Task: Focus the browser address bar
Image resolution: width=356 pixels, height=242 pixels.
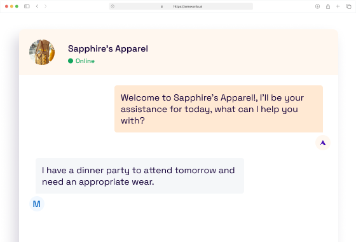Action: [181, 6]
